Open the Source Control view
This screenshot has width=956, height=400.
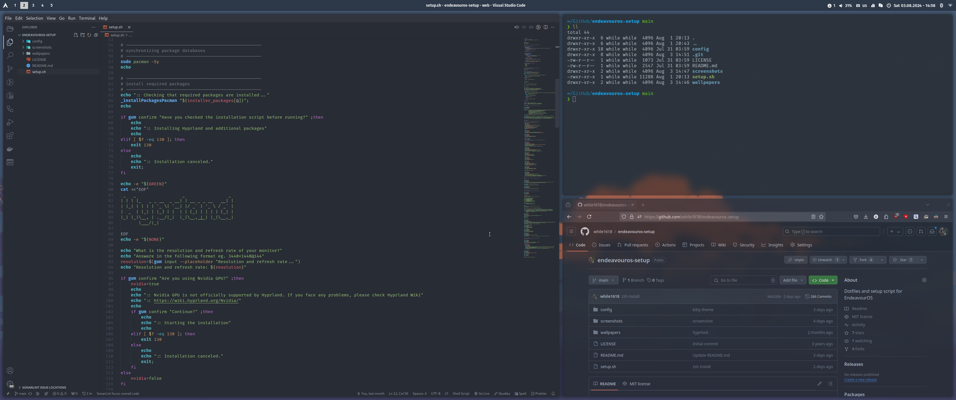click(10, 69)
